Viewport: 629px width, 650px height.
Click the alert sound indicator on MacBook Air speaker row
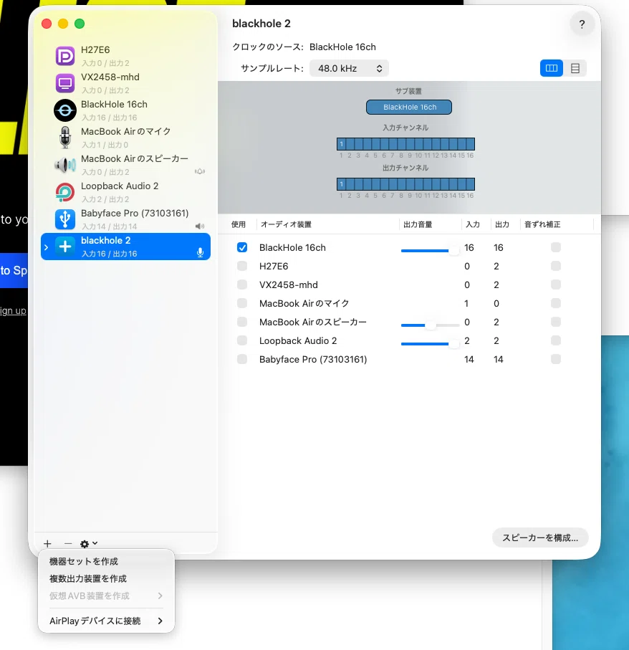200,171
